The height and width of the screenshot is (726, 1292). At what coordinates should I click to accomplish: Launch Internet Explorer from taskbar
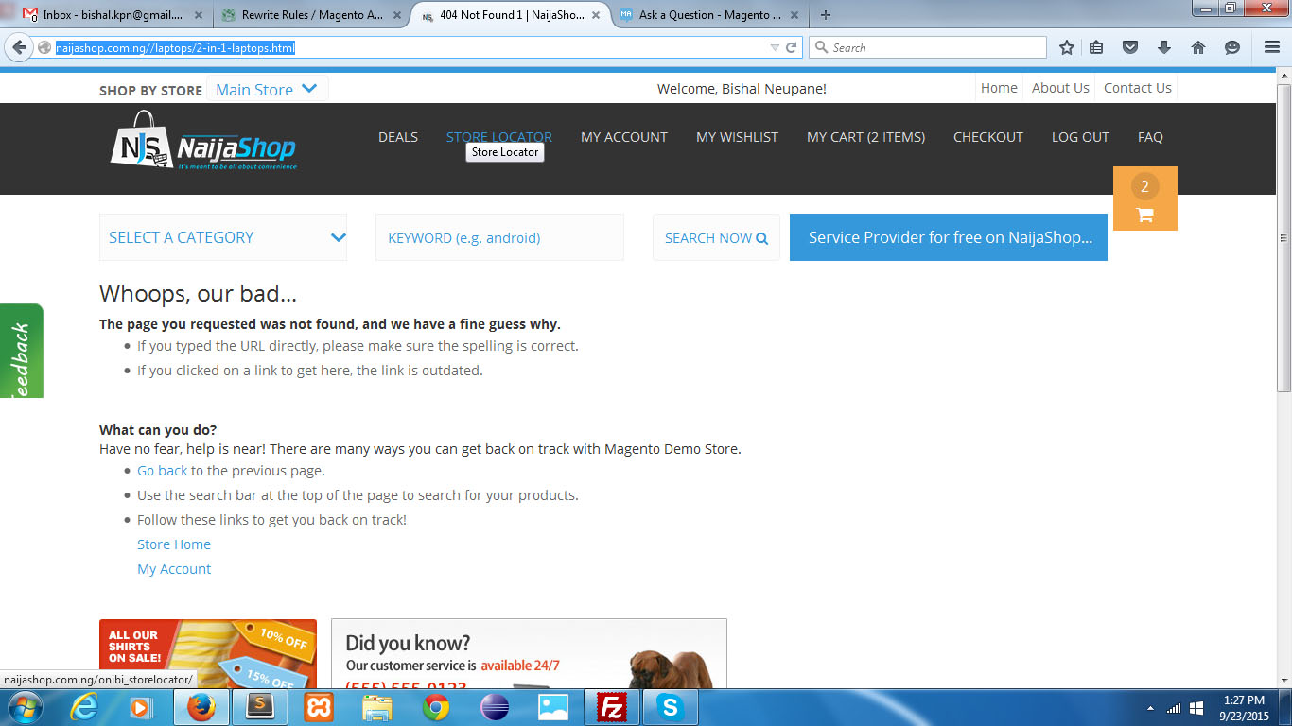click(x=84, y=707)
